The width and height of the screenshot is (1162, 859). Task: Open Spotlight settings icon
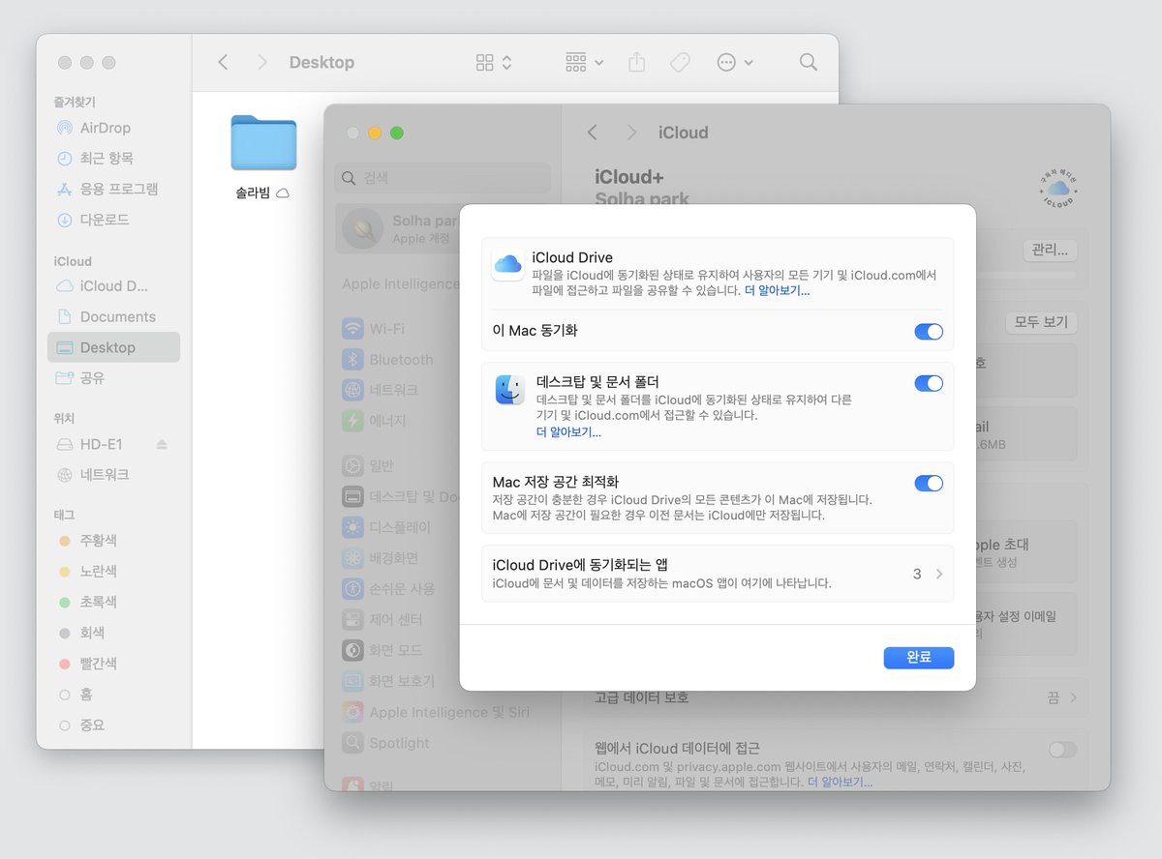[x=352, y=743]
